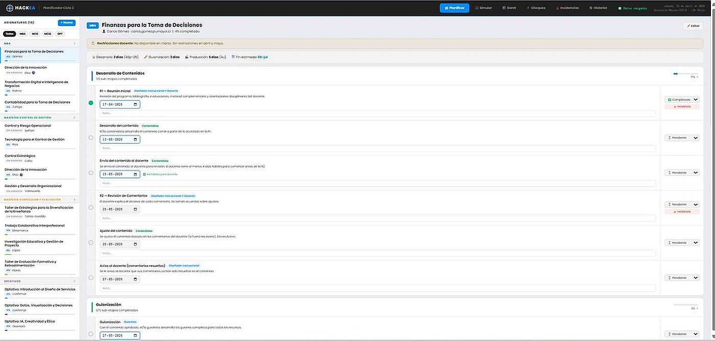Open Pendiente dropdown for Envío del contenido
The width and height of the screenshot is (715, 341).
[x=682, y=173]
